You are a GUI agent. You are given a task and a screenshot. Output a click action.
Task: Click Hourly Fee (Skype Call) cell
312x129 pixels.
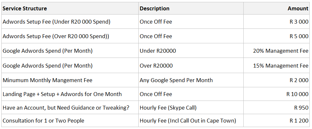[x=191, y=107]
